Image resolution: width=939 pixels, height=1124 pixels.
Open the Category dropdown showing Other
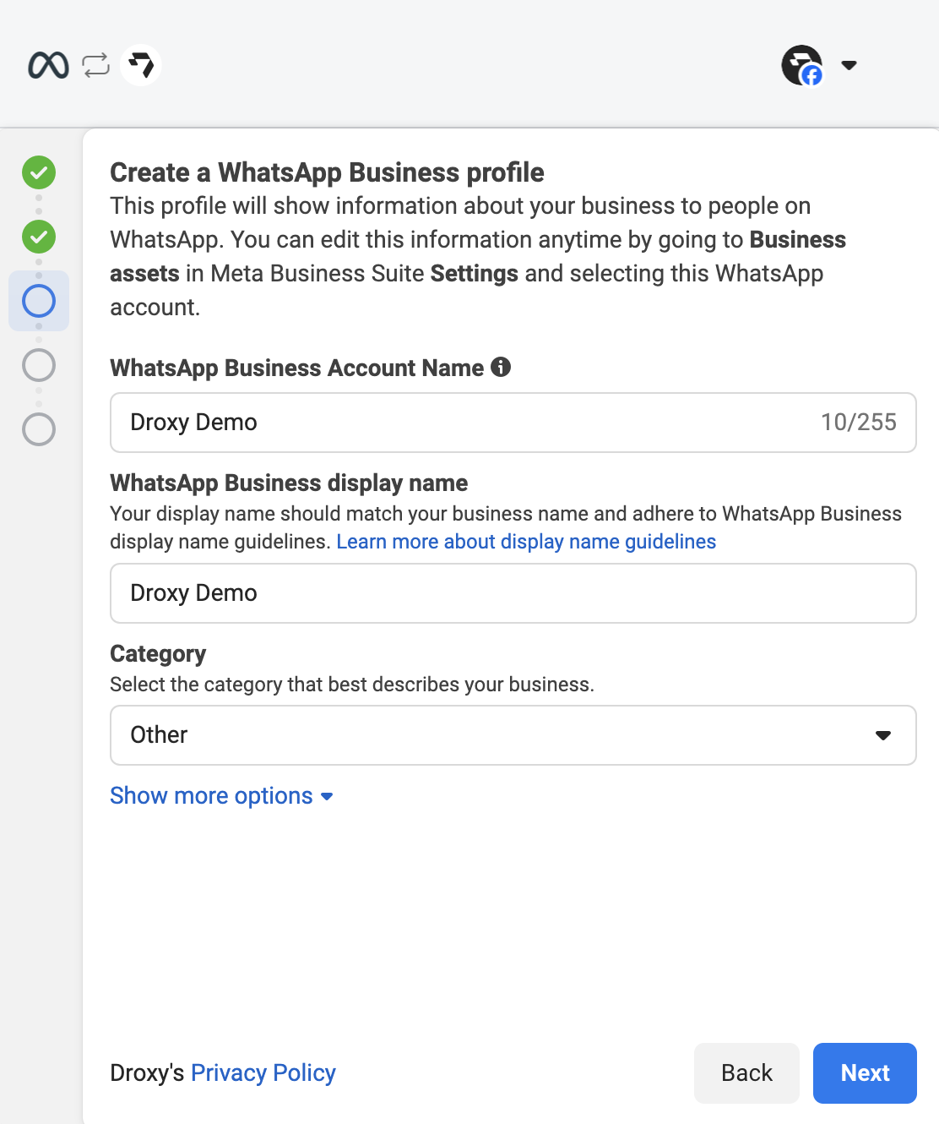click(513, 735)
